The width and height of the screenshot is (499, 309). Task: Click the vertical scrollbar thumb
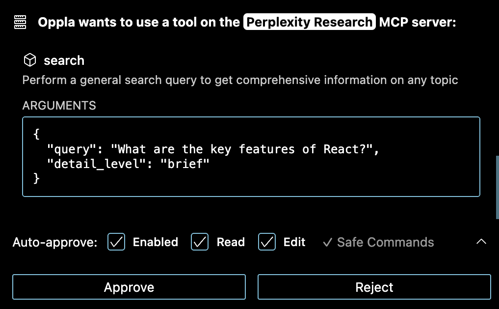click(497, 187)
